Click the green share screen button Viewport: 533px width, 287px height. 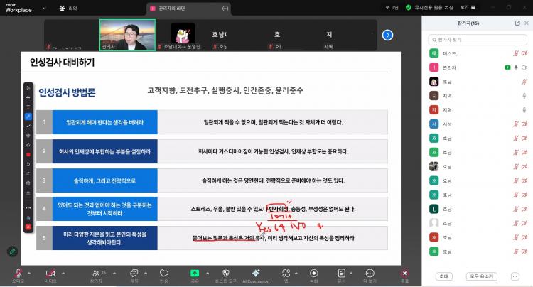(x=195, y=275)
